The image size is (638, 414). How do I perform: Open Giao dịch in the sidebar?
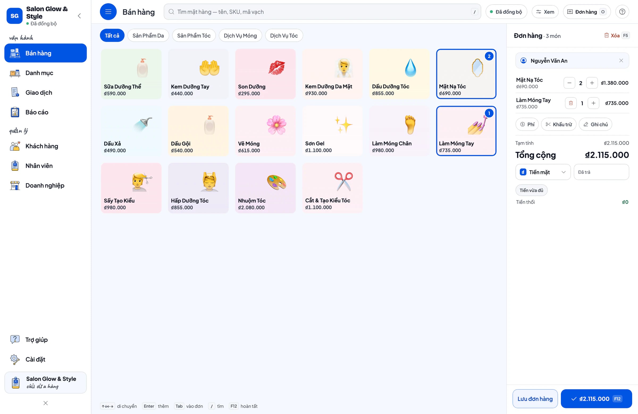click(x=45, y=92)
